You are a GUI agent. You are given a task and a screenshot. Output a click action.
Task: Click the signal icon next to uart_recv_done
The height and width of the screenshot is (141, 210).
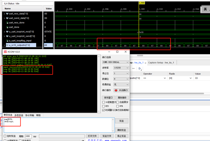point(7,23)
